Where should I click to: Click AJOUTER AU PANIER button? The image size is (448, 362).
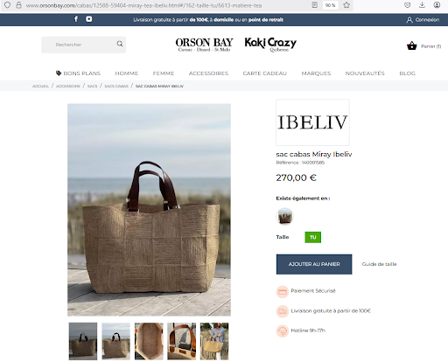coord(314,264)
